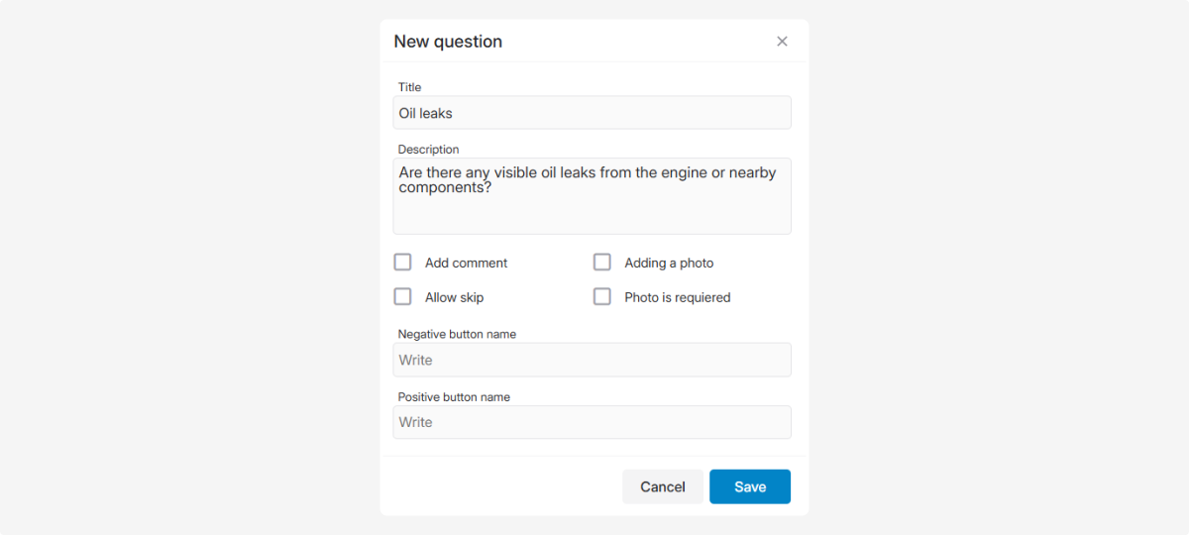Image resolution: width=1189 pixels, height=535 pixels.
Task: Tick the Adding a photo checkbox
Action: click(601, 263)
